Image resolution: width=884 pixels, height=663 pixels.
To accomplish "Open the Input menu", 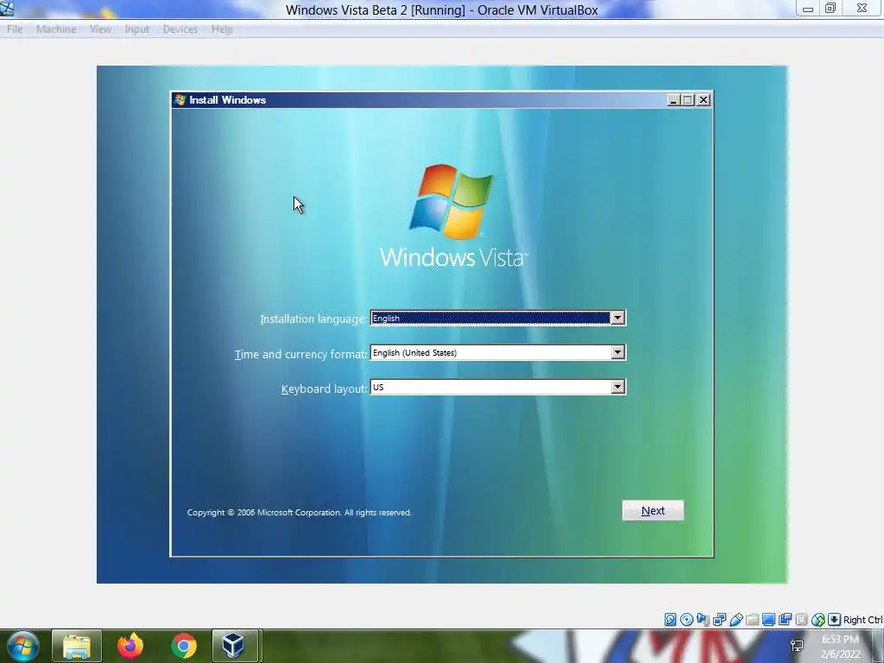I will pos(137,29).
